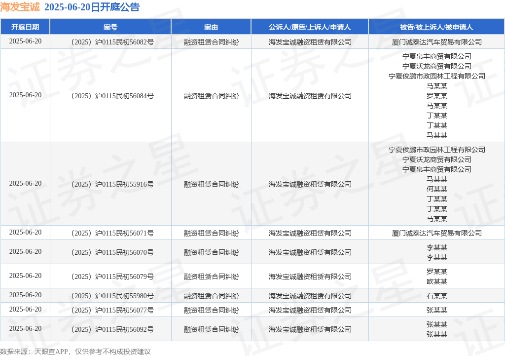Image resolution: width=505 pixels, height=356 pixels.
Task: Click 融资租赁合同纠纷 in the 56077号 row
Action: 211,310
